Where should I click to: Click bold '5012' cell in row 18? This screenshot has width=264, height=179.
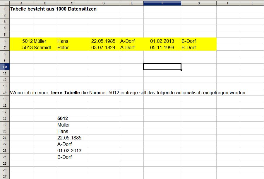click(72, 118)
